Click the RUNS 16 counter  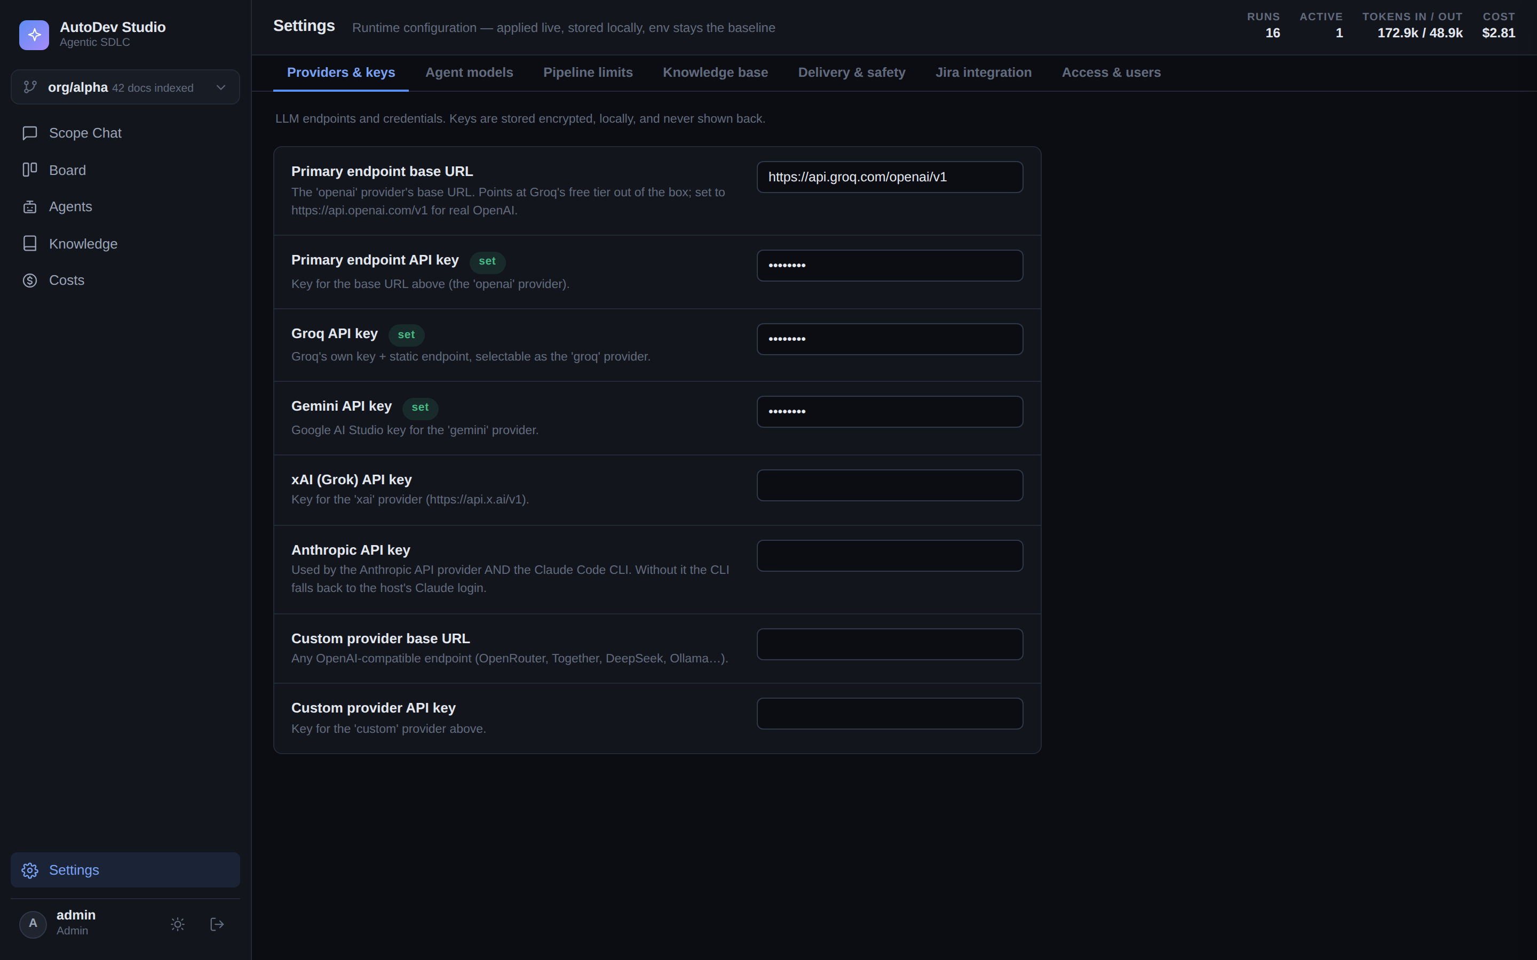click(x=1263, y=26)
